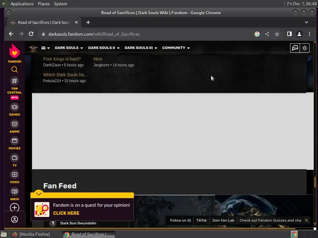This screenshot has height=238, width=318.
Task: Go forward in browser history
Action: [21, 34]
